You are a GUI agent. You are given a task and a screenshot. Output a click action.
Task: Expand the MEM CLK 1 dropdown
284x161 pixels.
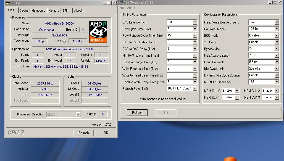tap(237, 97)
